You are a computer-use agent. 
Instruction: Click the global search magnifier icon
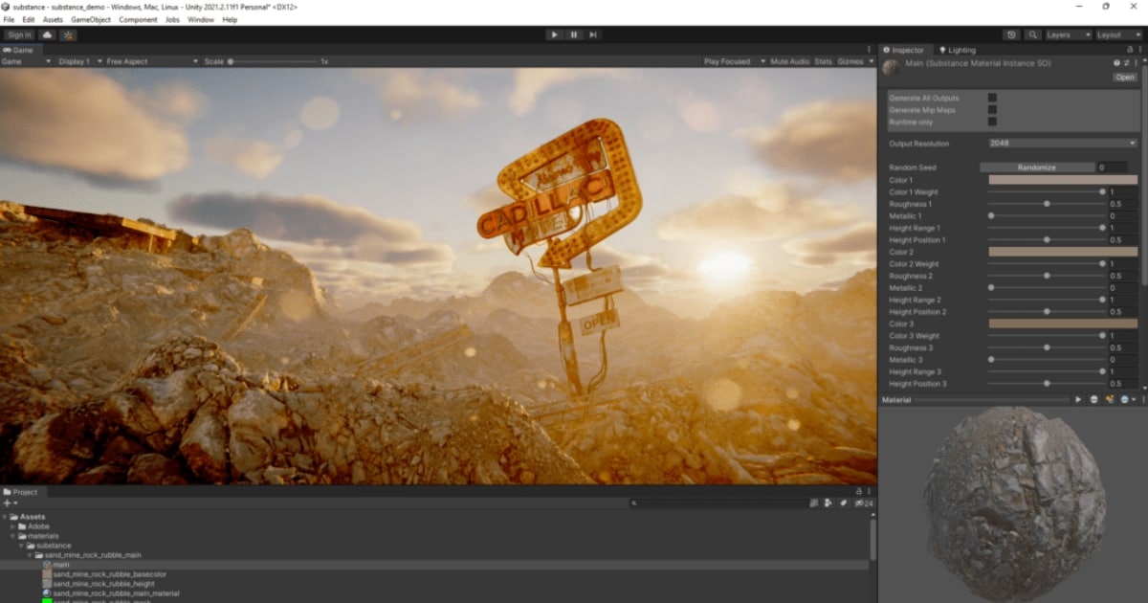(1032, 34)
